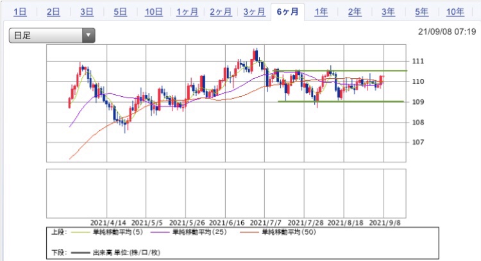
Task: Switch to the 1日 period tab
Action: (x=20, y=12)
